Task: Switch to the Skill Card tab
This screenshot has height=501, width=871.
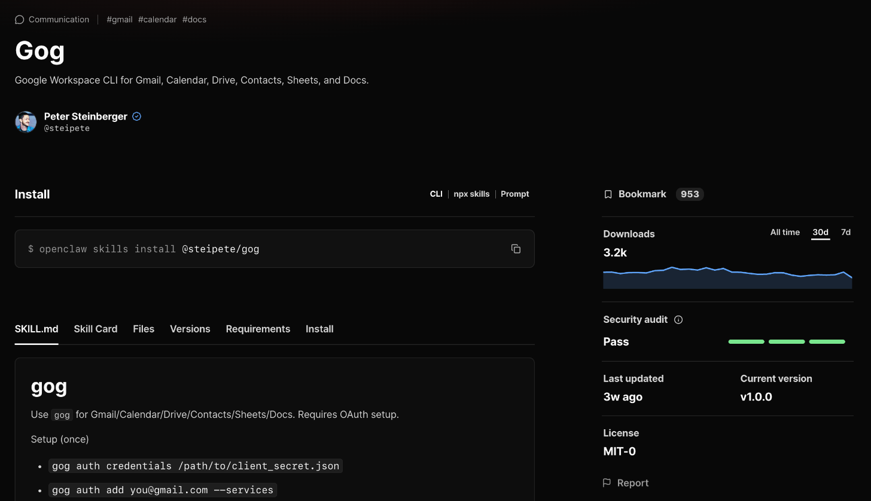Action: pyautogui.click(x=96, y=329)
